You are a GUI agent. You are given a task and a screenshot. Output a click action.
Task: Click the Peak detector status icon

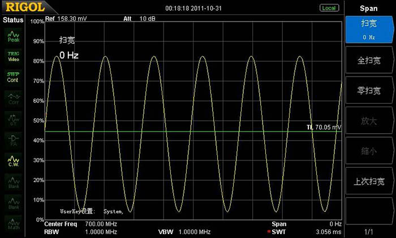[13, 37]
